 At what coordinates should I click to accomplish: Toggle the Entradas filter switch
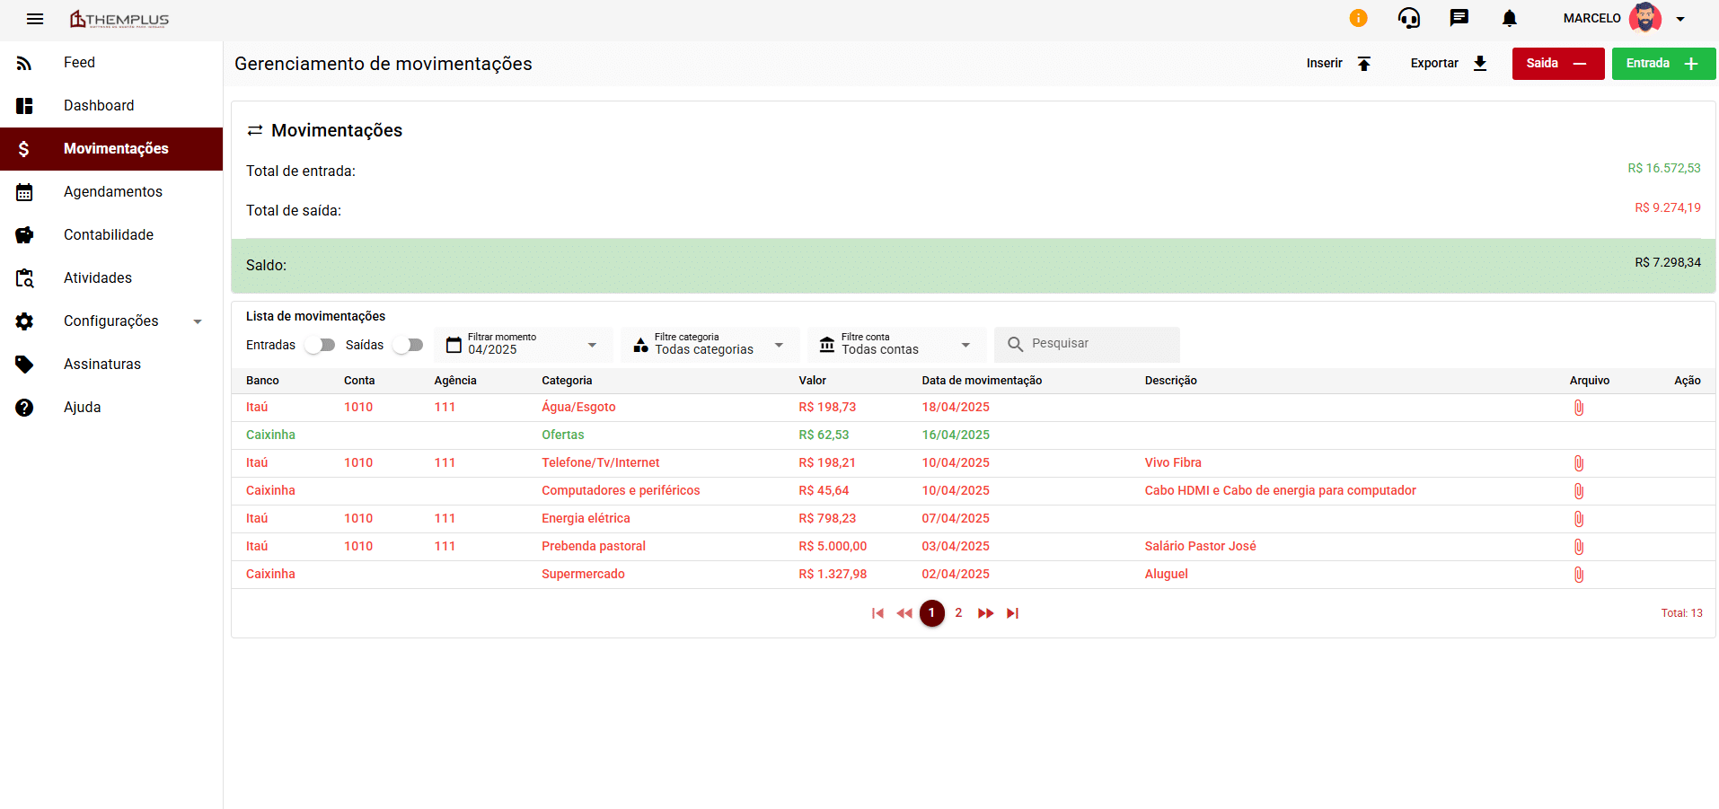click(x=320, y=345)
